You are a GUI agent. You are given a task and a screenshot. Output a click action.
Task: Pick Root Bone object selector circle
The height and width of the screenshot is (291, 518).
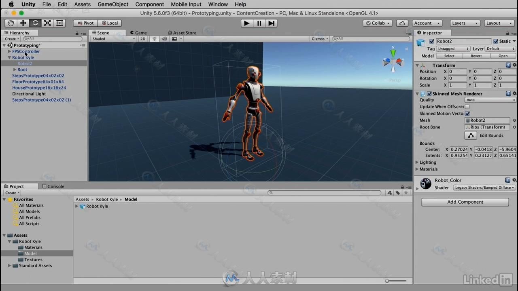coord(514,127)
